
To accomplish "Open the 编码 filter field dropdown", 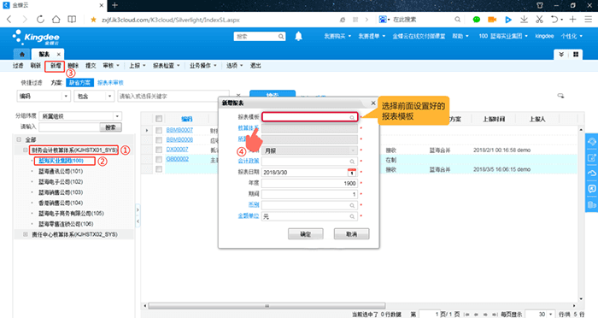I will (66, 97).
